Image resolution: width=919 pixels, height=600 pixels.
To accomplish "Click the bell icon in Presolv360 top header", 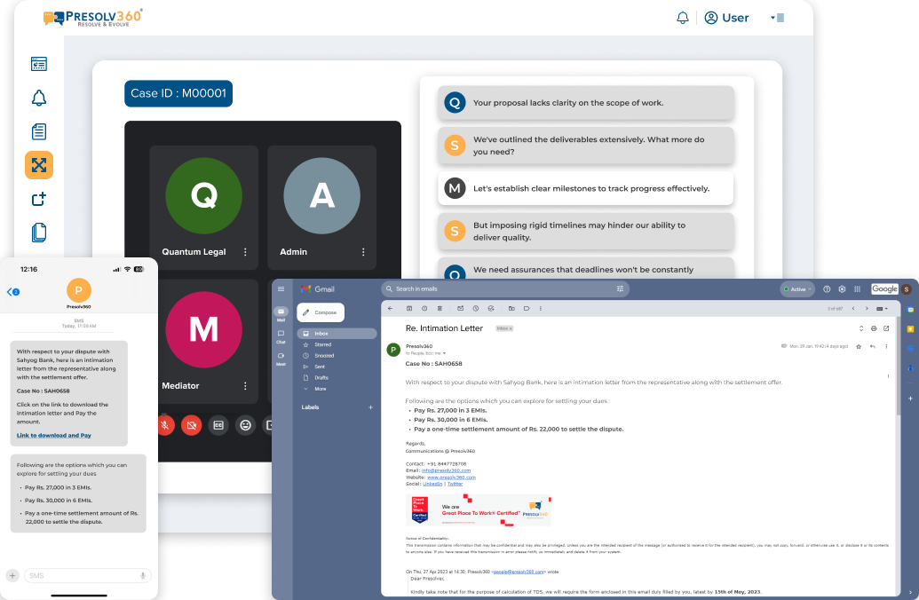I will click(x=683, y=18).
